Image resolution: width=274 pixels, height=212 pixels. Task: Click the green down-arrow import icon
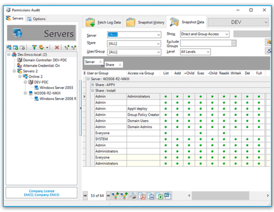coord(34,47)
